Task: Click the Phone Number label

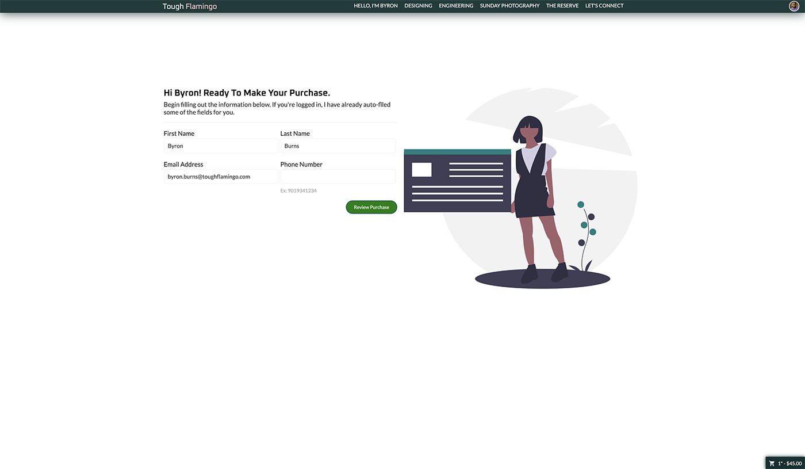Action: tap(301, 165)
